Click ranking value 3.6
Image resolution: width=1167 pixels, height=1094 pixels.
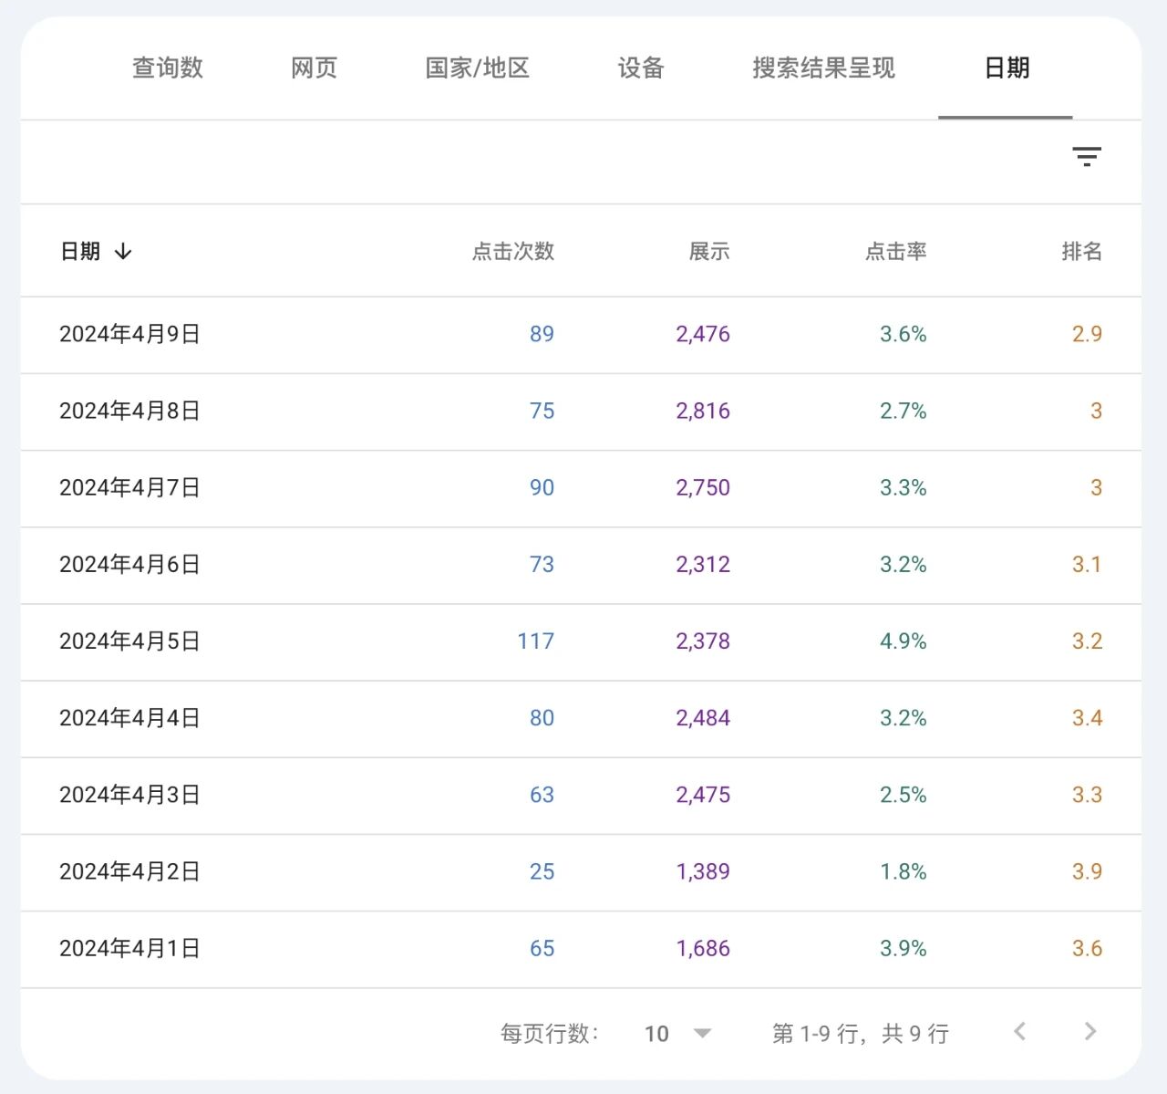(1087, 949)
